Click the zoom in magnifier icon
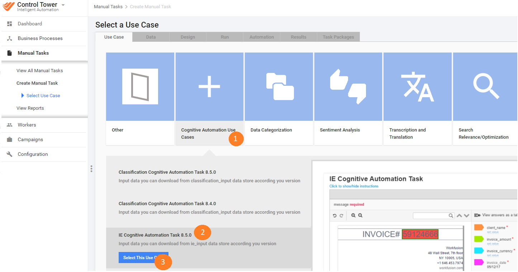This screenshot has height=272, width=518. pos(353,216)
